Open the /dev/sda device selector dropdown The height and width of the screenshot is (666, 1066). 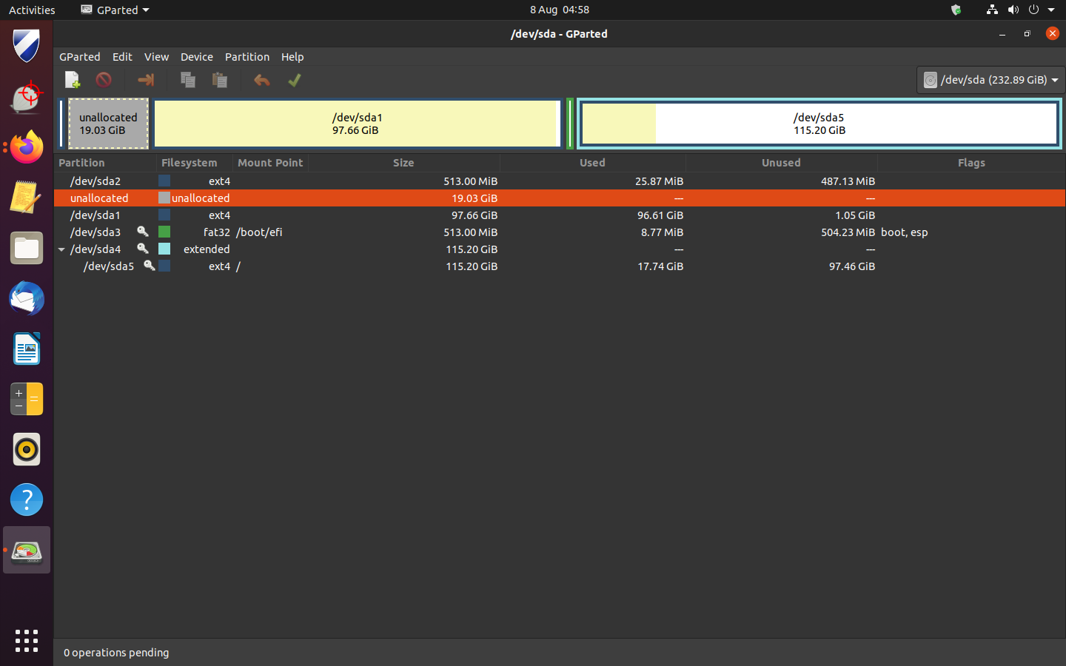[x=990, y=80]
